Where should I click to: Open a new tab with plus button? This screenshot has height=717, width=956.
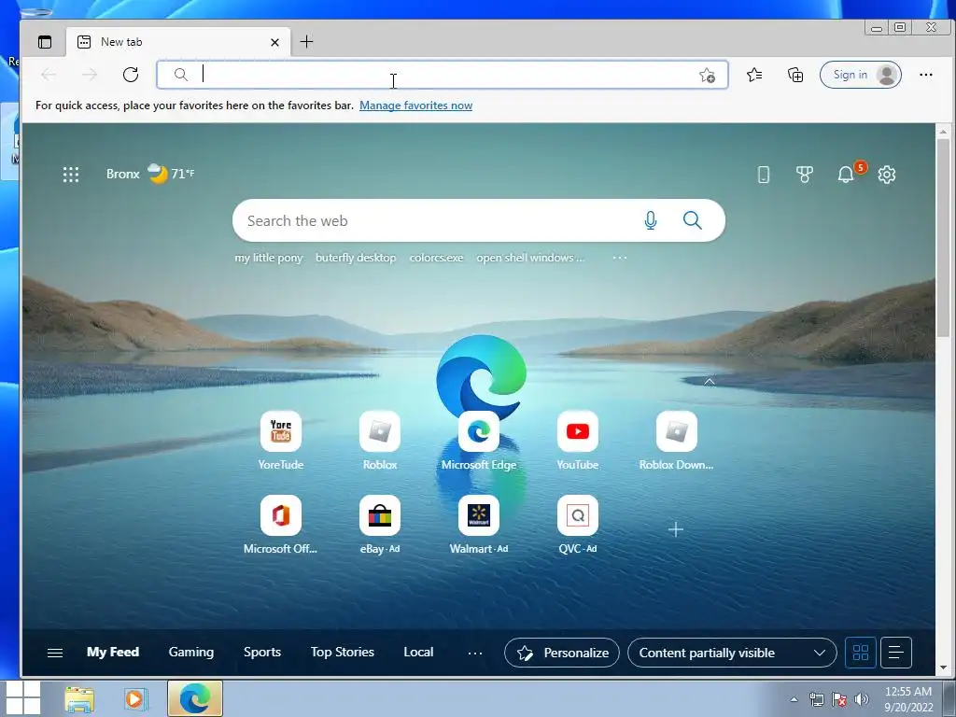tap(306, 41)
